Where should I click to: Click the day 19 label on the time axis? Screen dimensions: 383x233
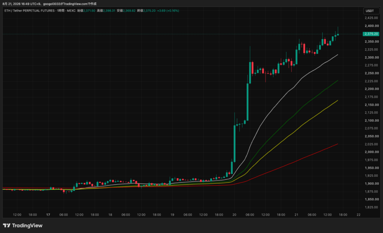(x=172, y=215)
